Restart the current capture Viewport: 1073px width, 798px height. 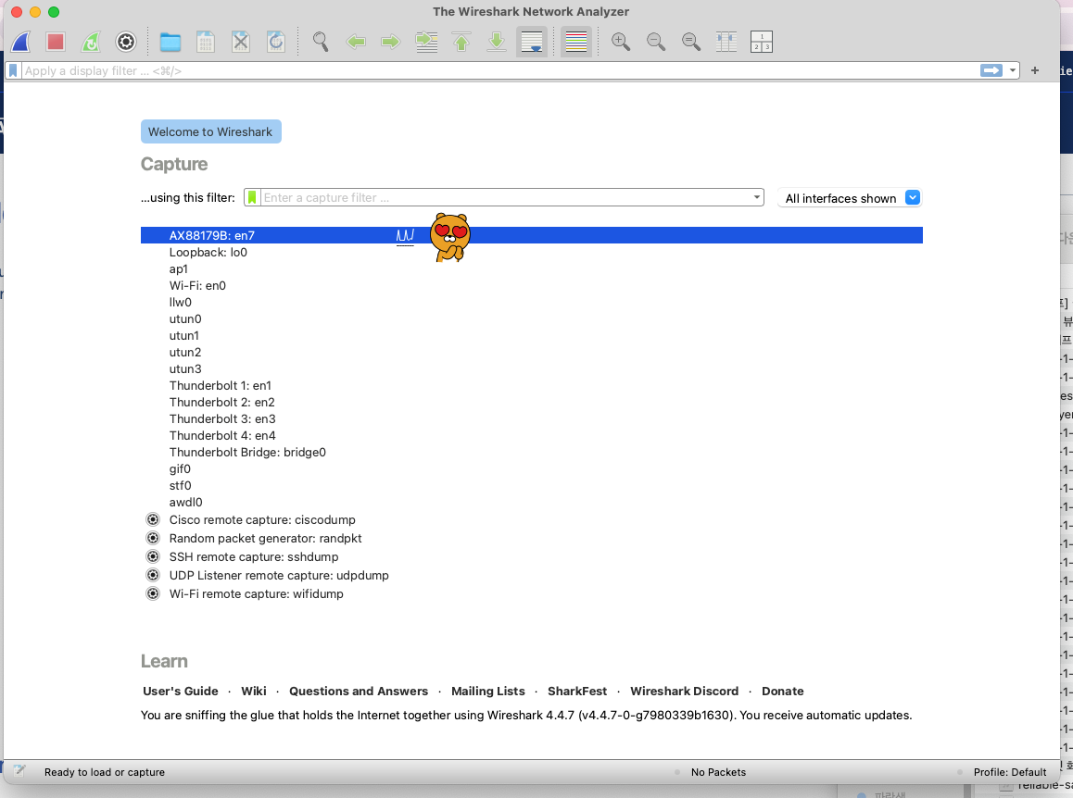click(90, 42)
